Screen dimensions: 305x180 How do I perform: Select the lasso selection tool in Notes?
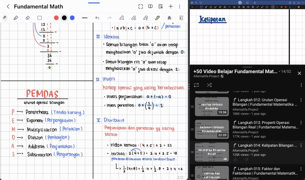pyautogui.click(x=40, y=18)
